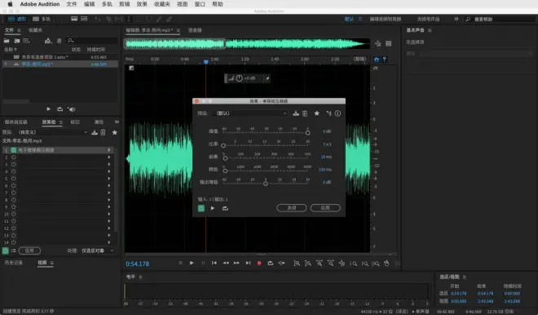Click the Zoom In Amplitude icon

click(297, 263)
